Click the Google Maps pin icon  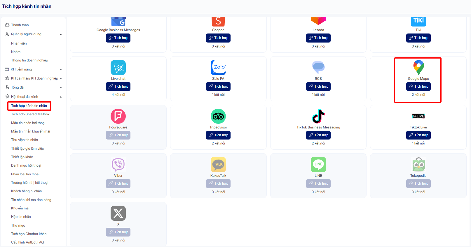coord(418,68)
